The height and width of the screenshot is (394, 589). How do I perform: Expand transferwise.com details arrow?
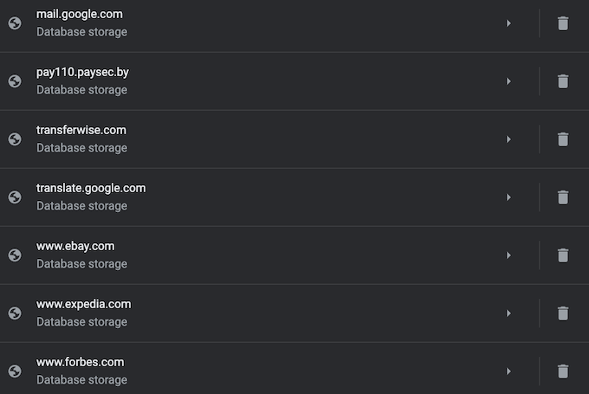pyautogui.click(x=508, y=139)
